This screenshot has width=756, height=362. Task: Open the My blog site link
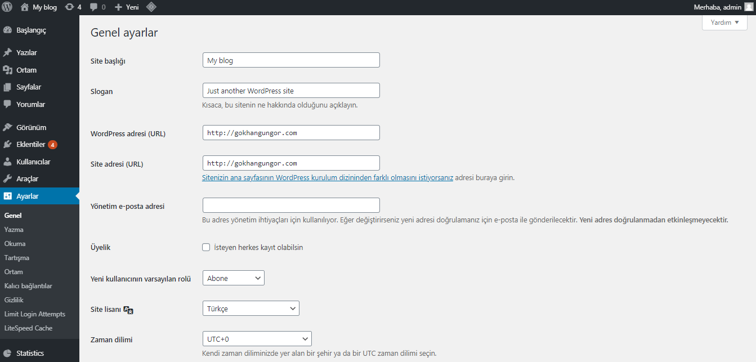pyautogui.click(x=45, y=7)
